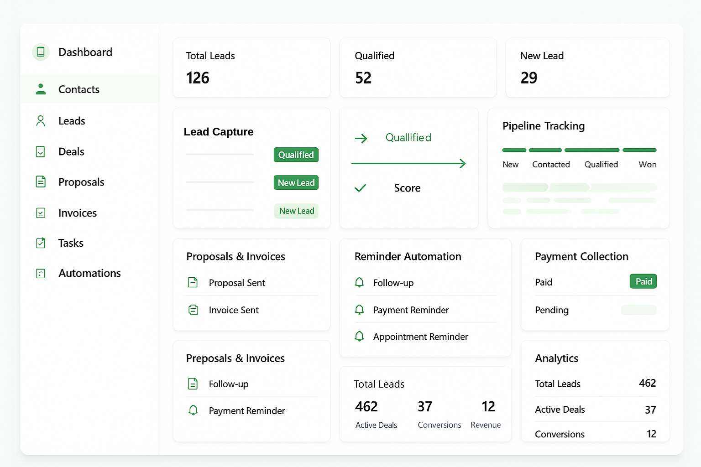Image resolution: width=701 pixels, height=467 pixels.
Task: Open Invoices using its checkmark icon
Action: [41, 213]
